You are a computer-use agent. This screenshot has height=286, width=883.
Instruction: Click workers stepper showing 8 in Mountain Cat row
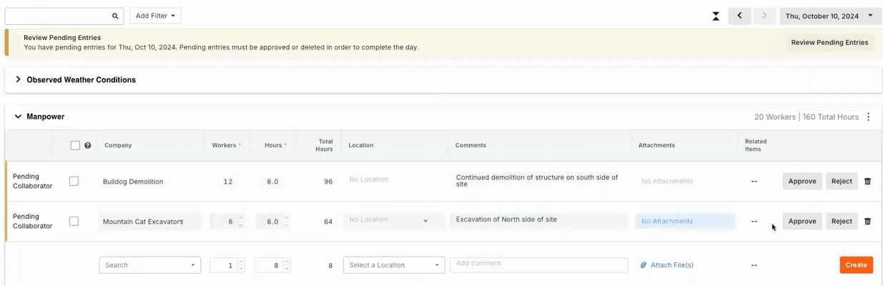[227, 222]
